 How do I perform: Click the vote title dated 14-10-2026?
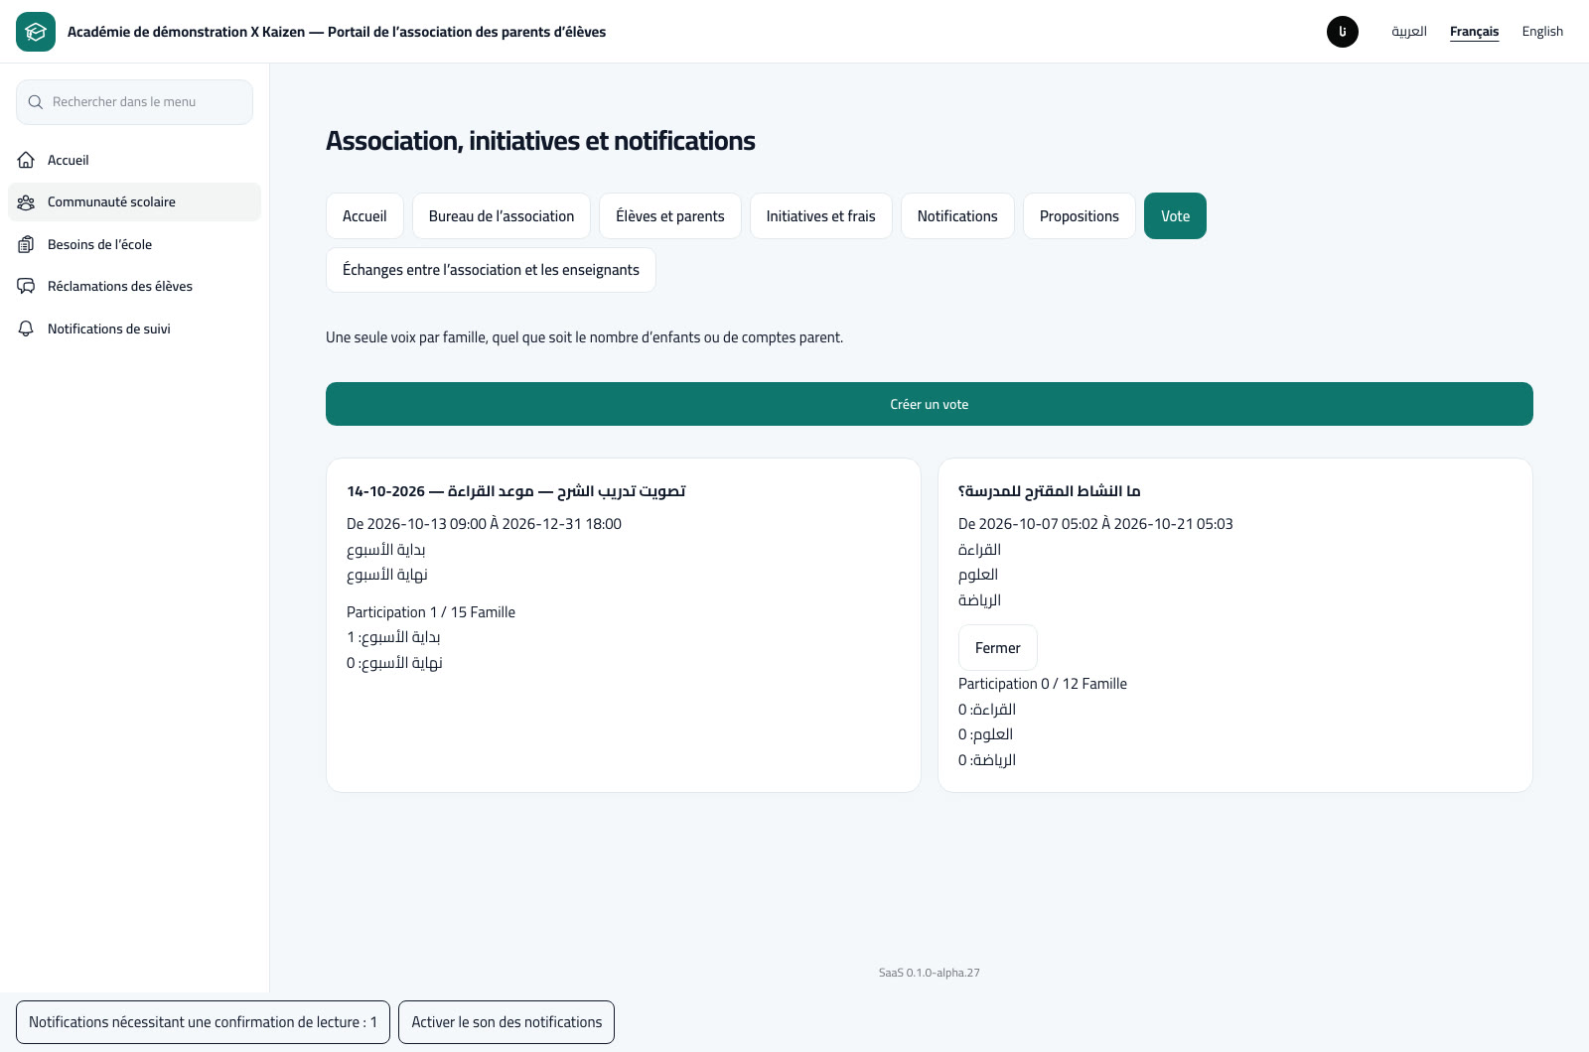click(516, 491)
